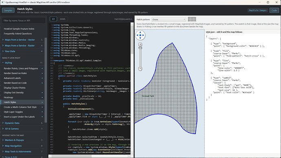The width and height of the screenshot is (281, 158).
Task: Maximize the GpuBasemap HowDoI window
Action: coord(268,2)
